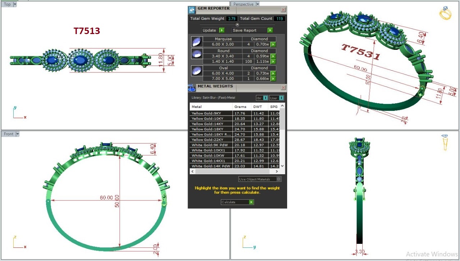Click the gold ring icon in Perspective view

click(445, 13)
